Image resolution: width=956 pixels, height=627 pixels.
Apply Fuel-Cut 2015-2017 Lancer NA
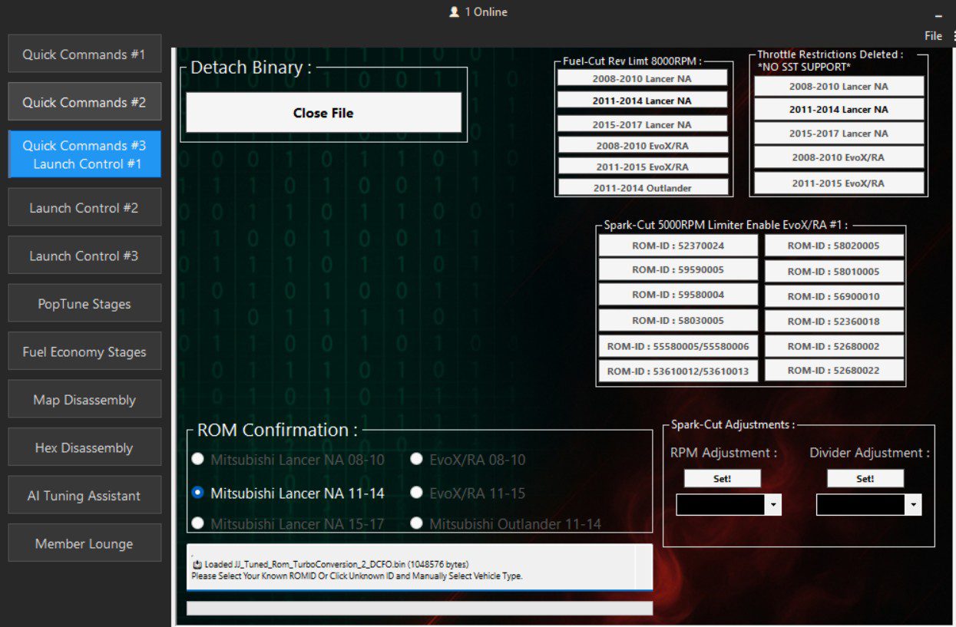(x=642, y=124)
